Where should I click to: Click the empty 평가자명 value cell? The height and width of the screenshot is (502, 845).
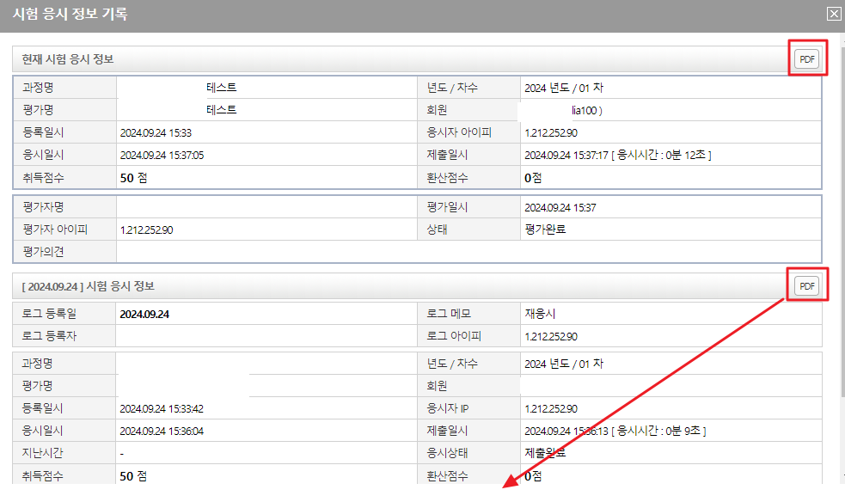coord(266,207)
